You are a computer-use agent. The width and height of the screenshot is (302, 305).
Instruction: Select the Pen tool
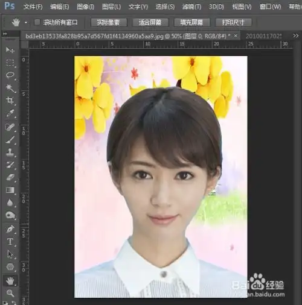(x=10, y=229)
